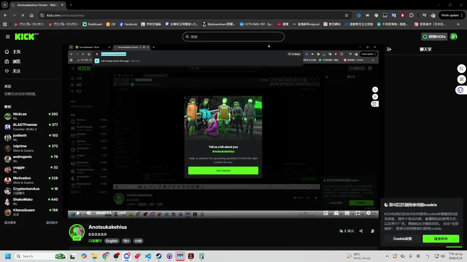467x262 pixels.
Task: Open media control icon in toolbar
Action: 424,15
